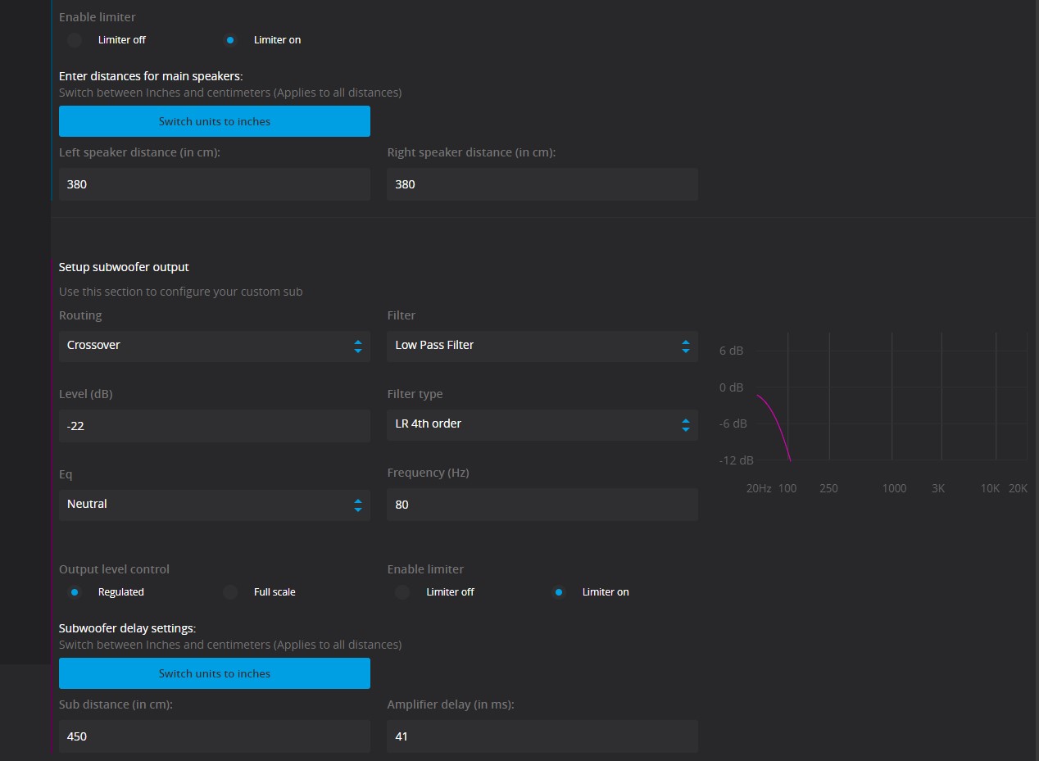1039x761 pixels.
Task: Click the '-12 dB' graph axis label
Action: pos(736,460)
